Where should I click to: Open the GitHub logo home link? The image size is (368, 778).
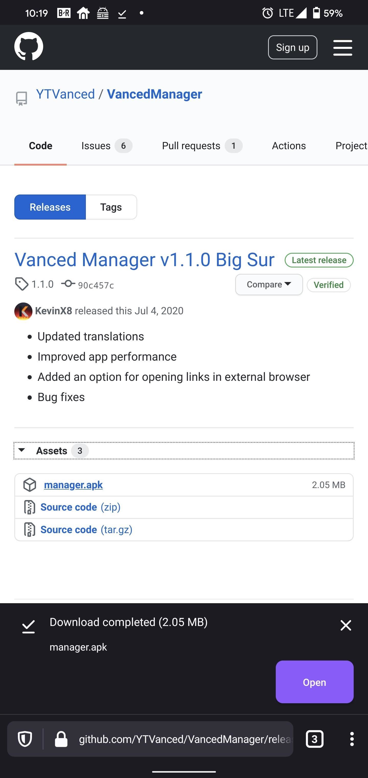(x=29, y=46)
